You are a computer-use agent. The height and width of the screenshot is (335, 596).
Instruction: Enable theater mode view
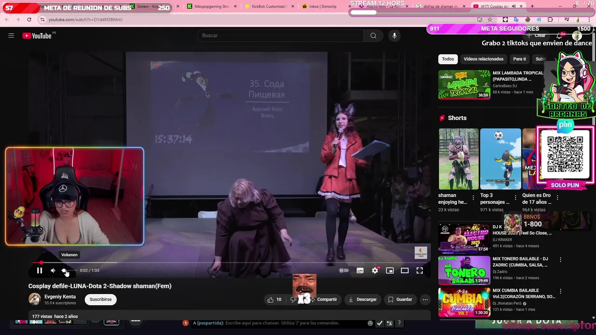(x=405, y=270)
